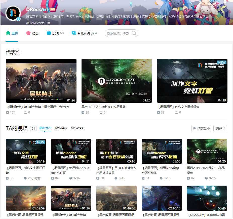Open 利用blendit融合两个物体 thumbnail 05:56

tap(162, 151)
